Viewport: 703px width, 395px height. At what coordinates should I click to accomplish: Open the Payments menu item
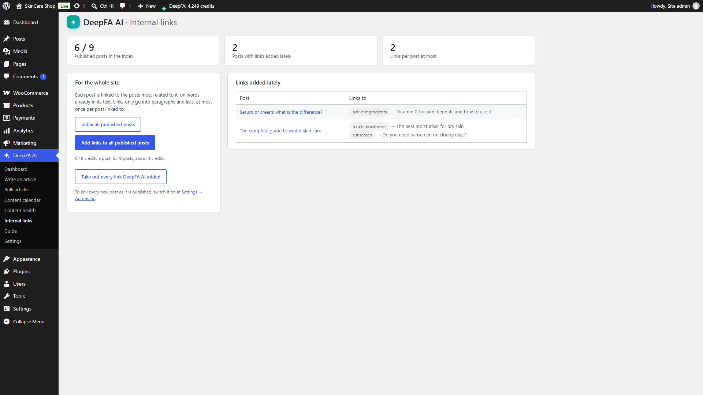tap(29, 118)
